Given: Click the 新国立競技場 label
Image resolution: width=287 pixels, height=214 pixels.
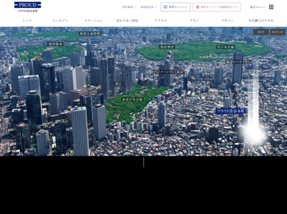Looking at the screenshot, I should (90, 33).
